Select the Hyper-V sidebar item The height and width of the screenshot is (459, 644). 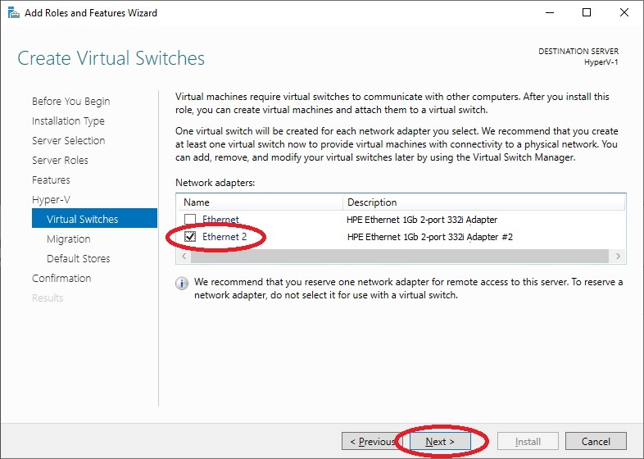[51, 200]
